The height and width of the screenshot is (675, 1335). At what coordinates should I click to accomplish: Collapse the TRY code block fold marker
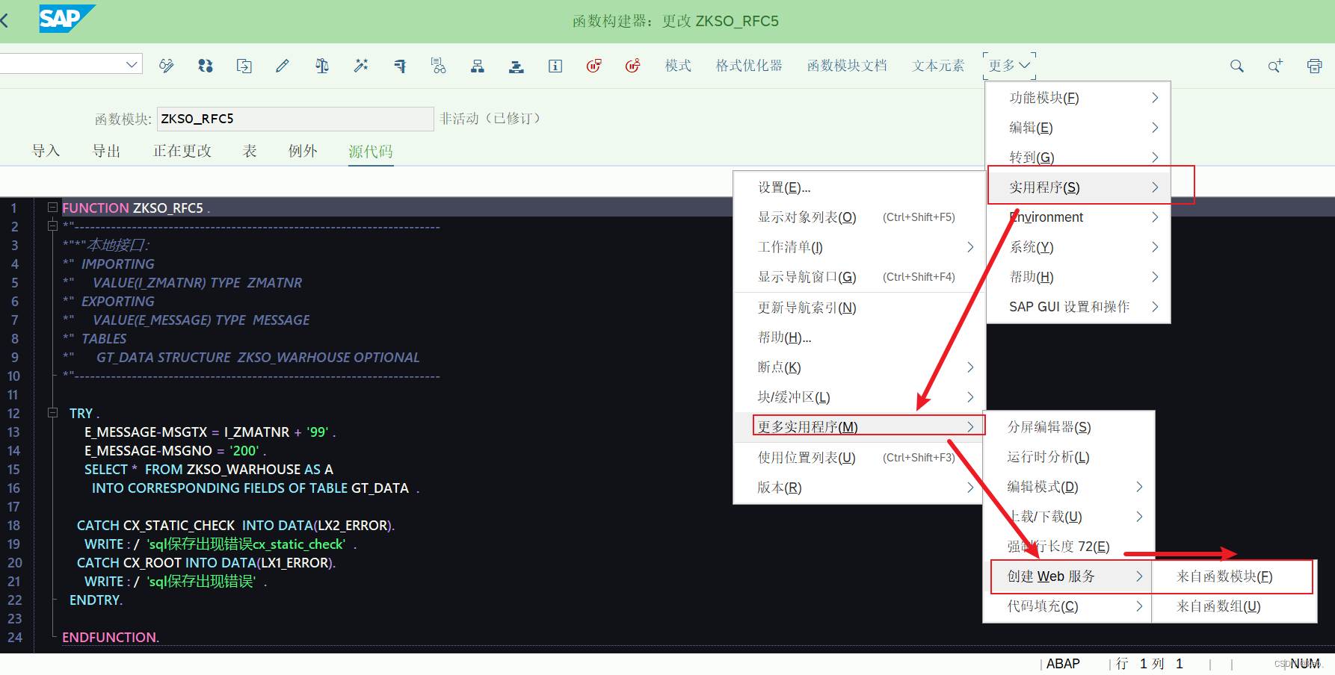pyautogui.click(x=52, y=412)
